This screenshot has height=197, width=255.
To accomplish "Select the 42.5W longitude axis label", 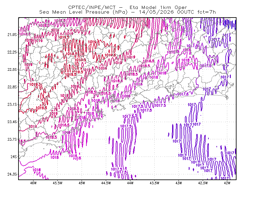I will tap(203, 183).
